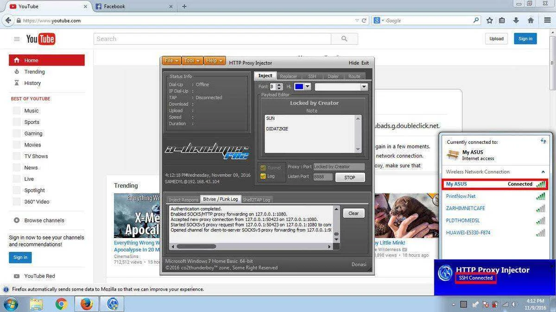Collapse Wireless Network Connection section
The image size is (556, 312).
[x=543, y=172]
